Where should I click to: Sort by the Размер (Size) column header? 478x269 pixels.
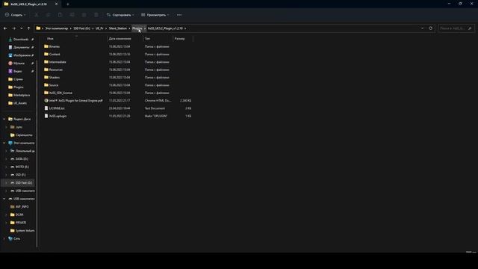pyautogui.click(x=179, y=39)
